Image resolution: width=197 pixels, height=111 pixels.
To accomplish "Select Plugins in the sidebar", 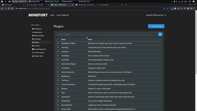I will point(41,43).
